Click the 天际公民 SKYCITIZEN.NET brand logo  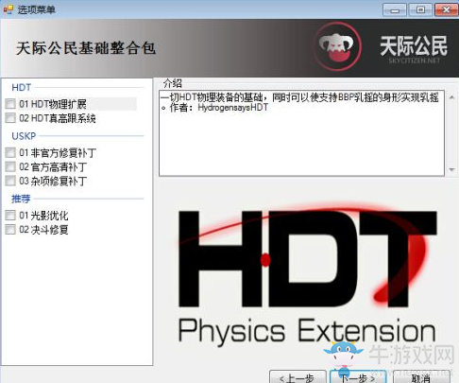414,49
